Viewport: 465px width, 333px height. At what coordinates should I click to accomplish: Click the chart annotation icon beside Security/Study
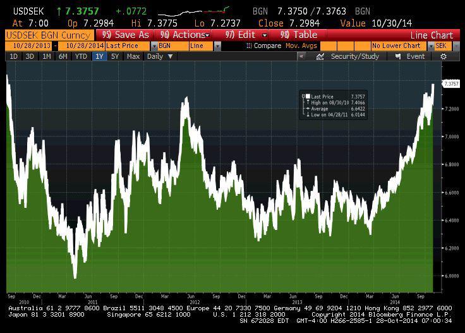coord(320,56)
